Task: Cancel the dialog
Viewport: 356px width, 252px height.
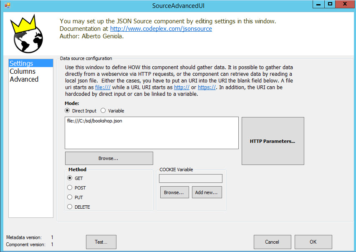Action: point(273,242)
